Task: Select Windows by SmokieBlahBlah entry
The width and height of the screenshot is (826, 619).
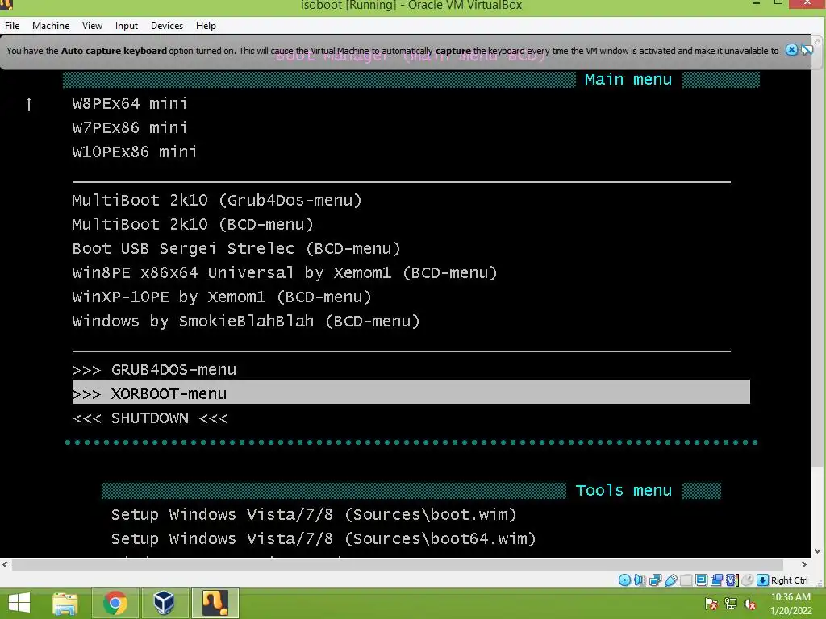Action: point(246,321)
